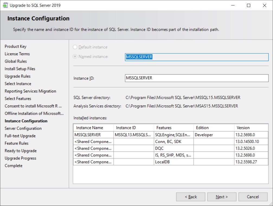This screenshot has height=206, width=273.
Task: Click the Conn, BC, SDK features cell
Action: point(174,141)
